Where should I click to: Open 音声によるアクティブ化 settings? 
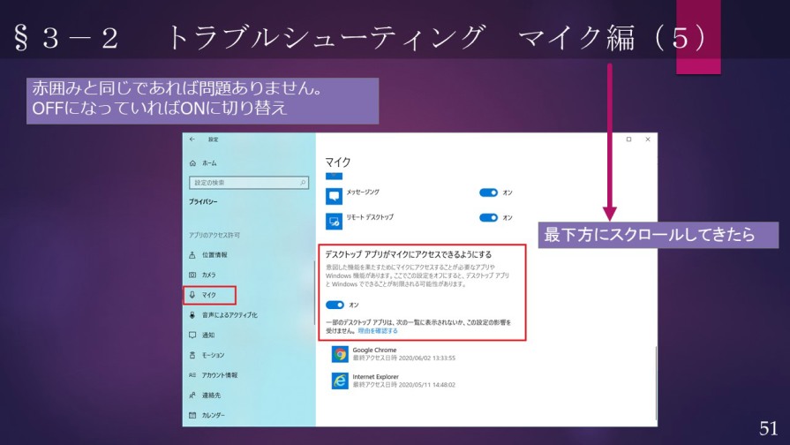[229, 314]
